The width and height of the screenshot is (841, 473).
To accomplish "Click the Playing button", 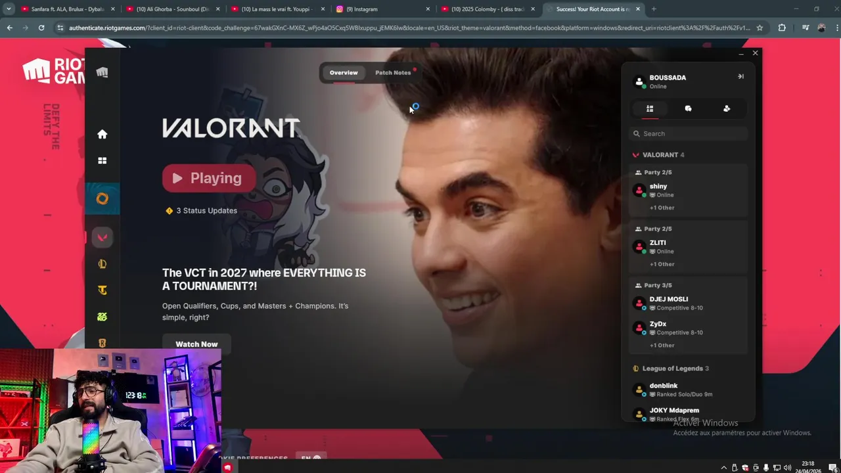I will (209, 178).
